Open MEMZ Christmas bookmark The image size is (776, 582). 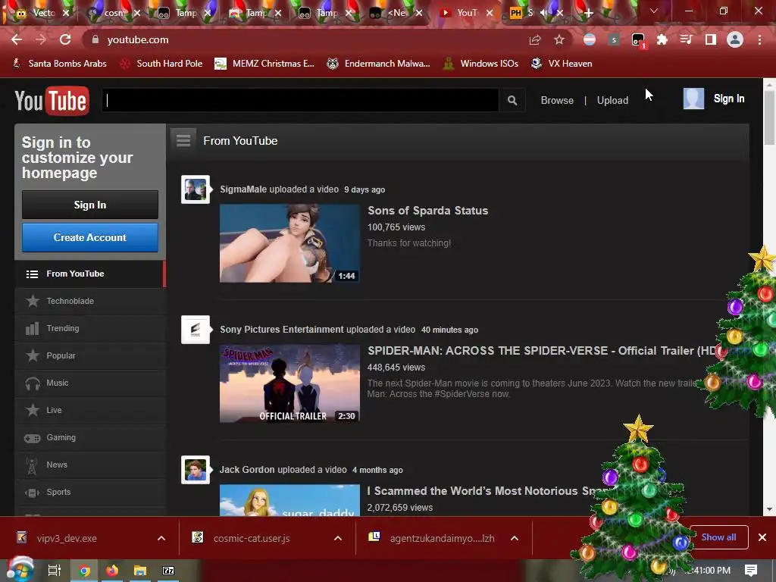coord(264,64)
